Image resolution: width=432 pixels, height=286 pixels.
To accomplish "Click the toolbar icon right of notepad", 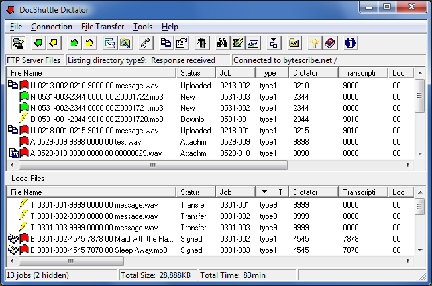I will 253,43.
